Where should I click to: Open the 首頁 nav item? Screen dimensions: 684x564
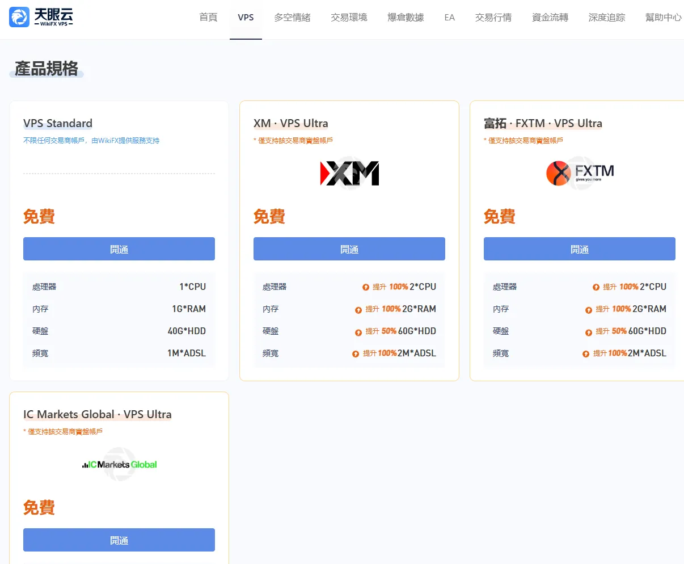[208, 18]
